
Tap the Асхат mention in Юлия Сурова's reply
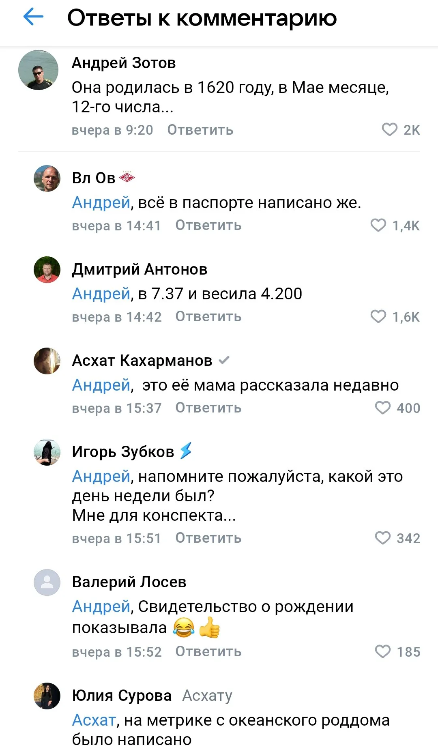[x=94, y=720]
